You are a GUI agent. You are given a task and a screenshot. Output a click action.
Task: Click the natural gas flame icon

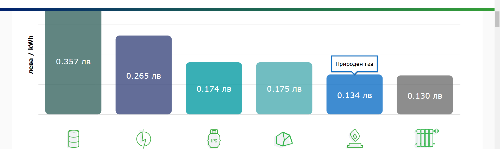[355, 138]
